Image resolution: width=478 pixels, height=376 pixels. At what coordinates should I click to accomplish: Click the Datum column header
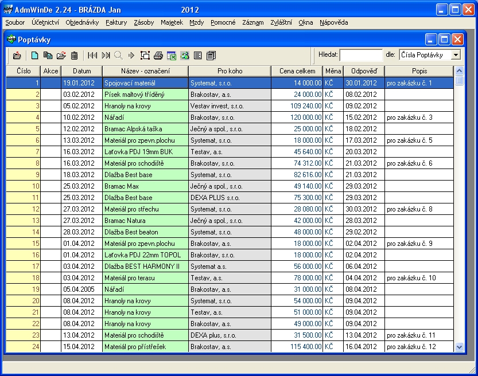(x=81, y=71)
